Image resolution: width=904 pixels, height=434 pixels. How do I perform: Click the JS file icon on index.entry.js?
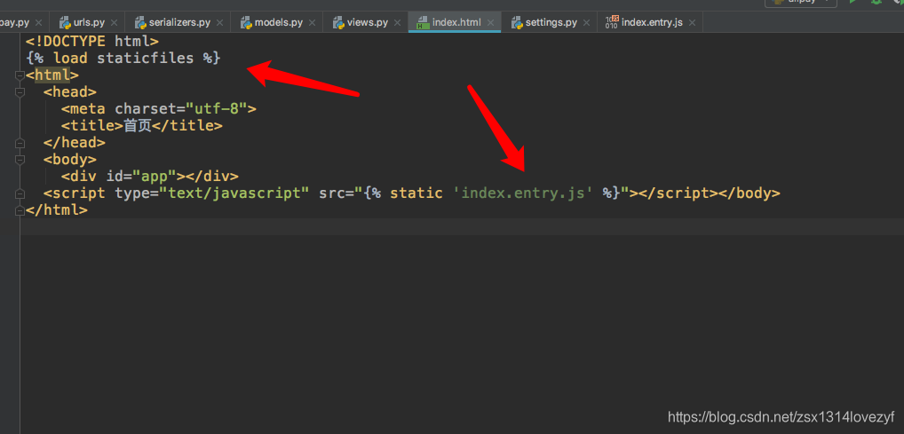(612, 23)
